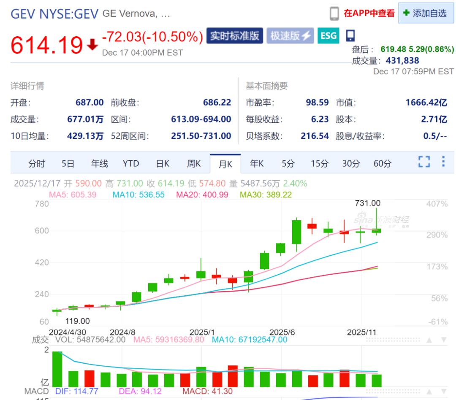Click the 52周区间 value 251.50-731.00
This screenshot has height=400, width=456.
(201, 136)
